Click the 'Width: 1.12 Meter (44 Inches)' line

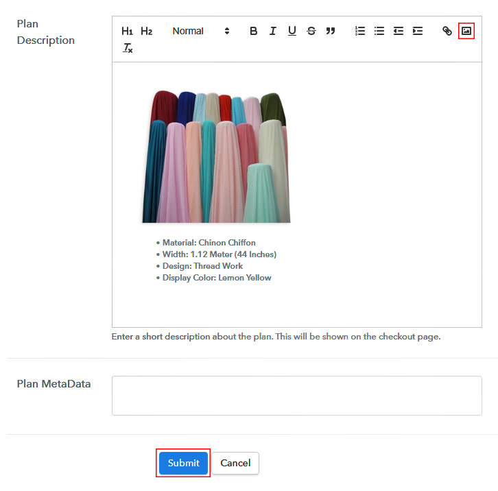point(220,254)
